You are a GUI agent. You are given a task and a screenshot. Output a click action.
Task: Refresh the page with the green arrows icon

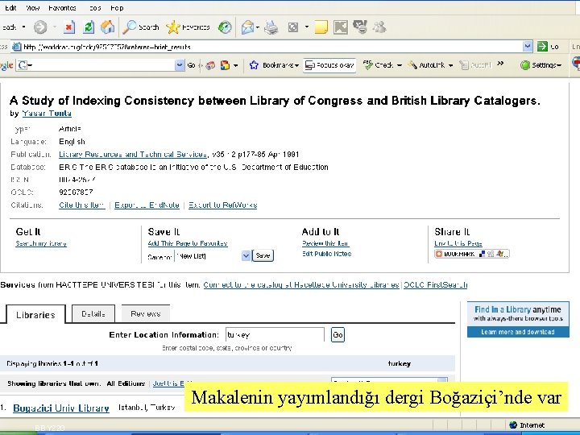pos(89,27)
